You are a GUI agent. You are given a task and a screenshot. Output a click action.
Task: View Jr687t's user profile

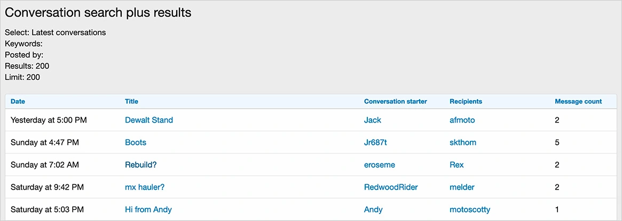(x=376, y=143)
